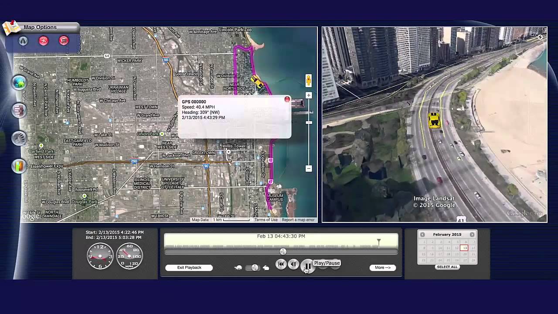
Task: Click the 'Start: 2/13/2015 4:22:46 PM' text
Action: tap(115, 232)
